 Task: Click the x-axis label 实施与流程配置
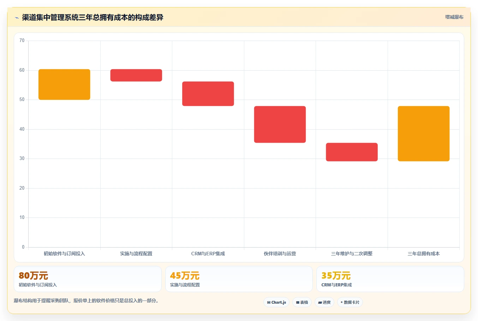coord(136,254)
